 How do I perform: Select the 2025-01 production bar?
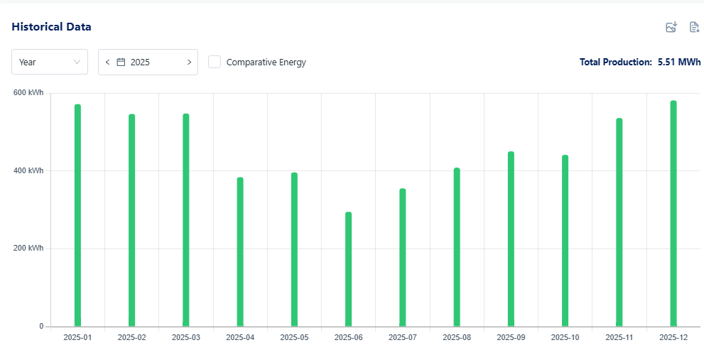(77, 215)
